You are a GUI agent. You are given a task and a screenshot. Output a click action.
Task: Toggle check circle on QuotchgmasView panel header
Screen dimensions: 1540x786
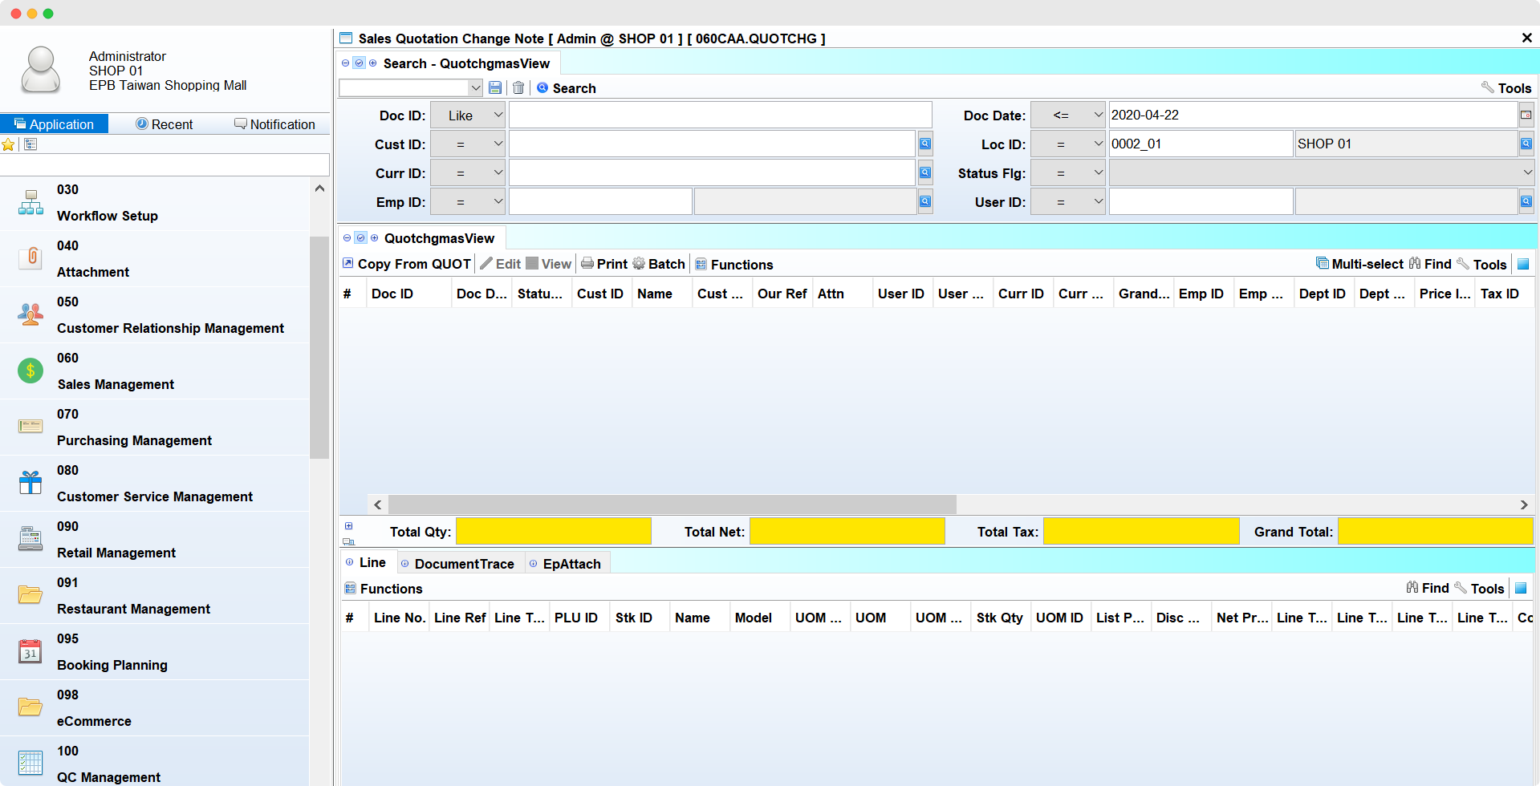360,238
